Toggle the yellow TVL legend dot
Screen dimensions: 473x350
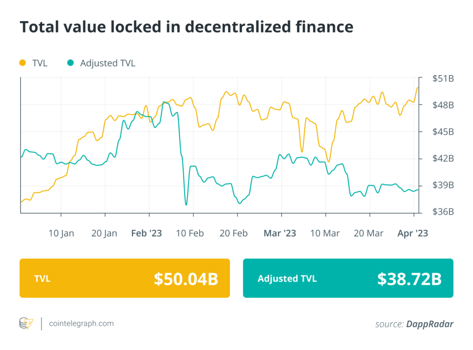(22, 63)
